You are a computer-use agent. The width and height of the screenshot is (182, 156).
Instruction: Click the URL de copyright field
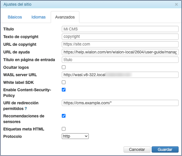click(x=120, y=44)
